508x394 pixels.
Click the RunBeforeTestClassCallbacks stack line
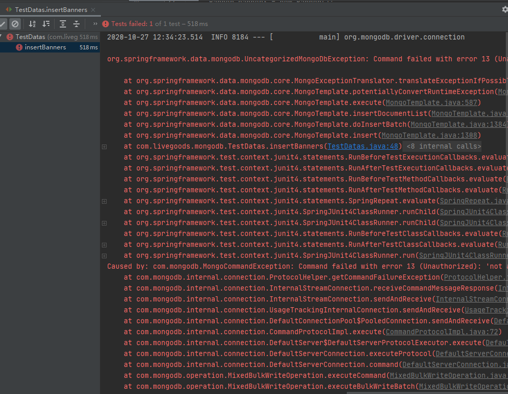[316, 233]
